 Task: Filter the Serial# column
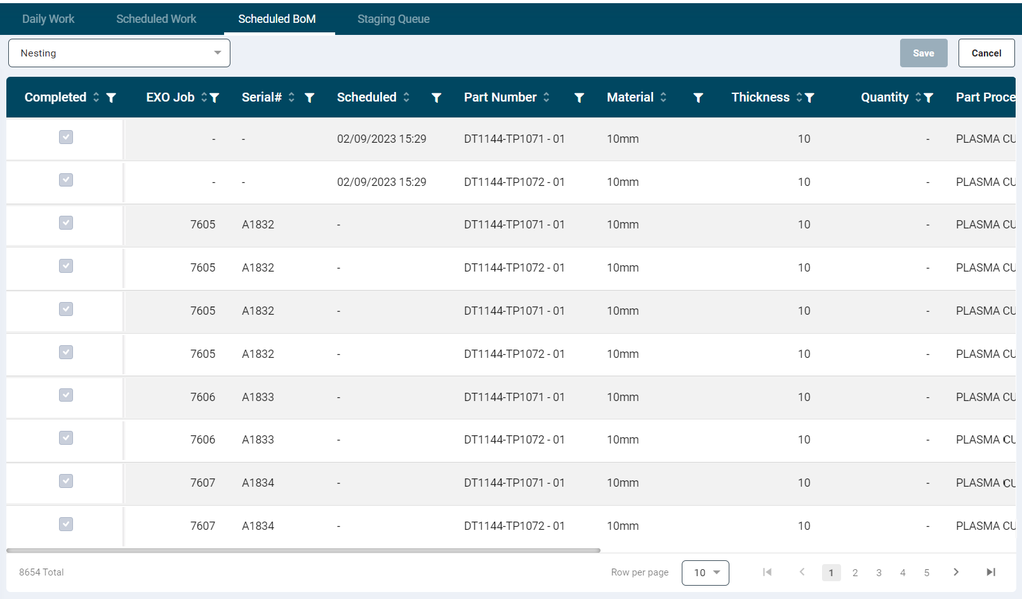click(310, 98)
